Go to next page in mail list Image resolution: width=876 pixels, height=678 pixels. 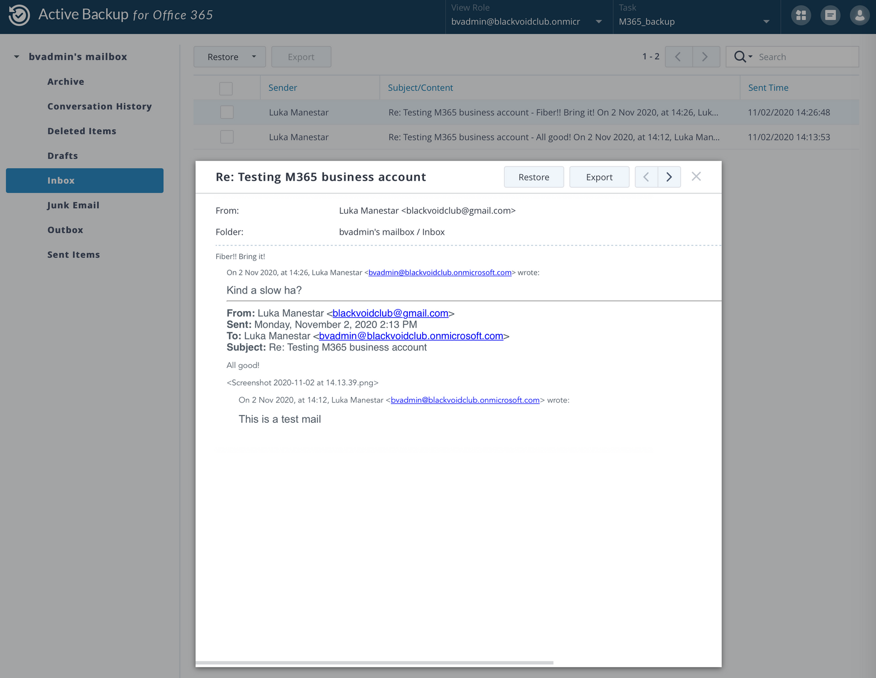pyautogui.click(x=706, y=56)
